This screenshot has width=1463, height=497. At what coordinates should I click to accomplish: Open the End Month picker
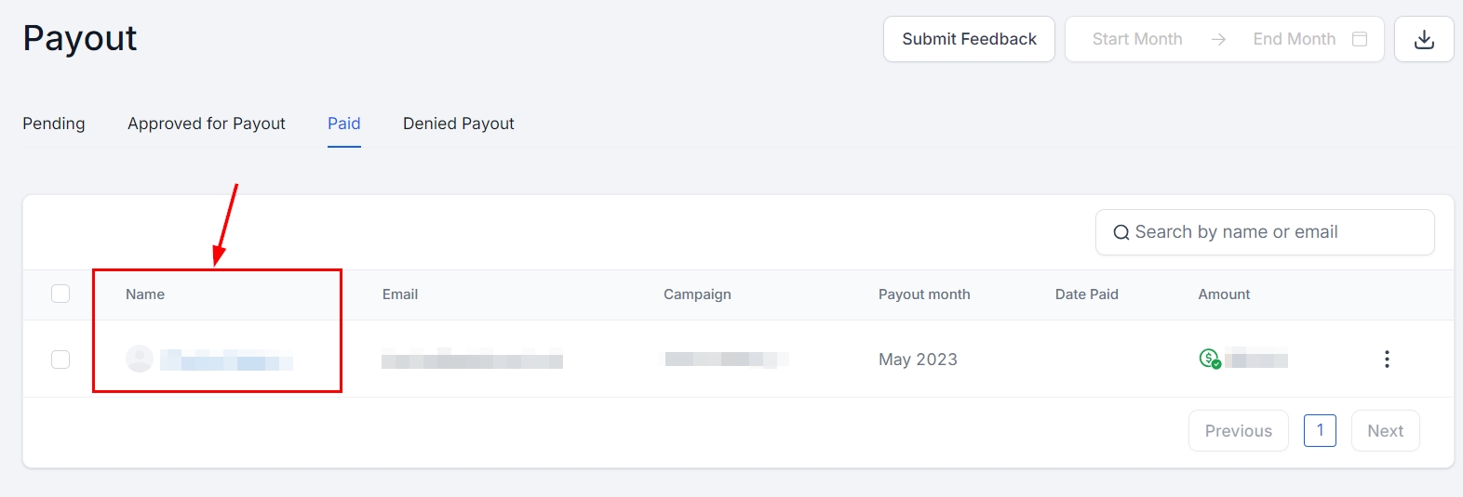pos(1294,39)
